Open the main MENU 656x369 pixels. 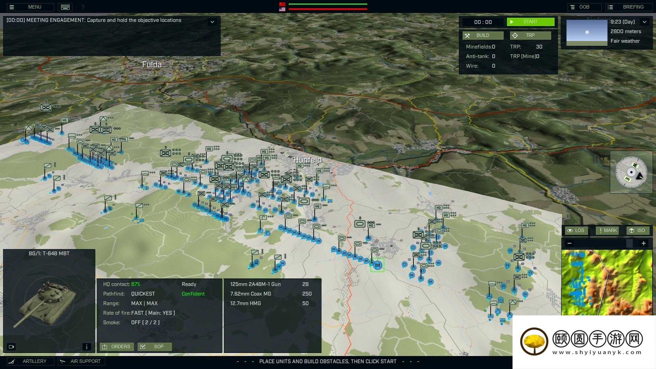point(30,7)
